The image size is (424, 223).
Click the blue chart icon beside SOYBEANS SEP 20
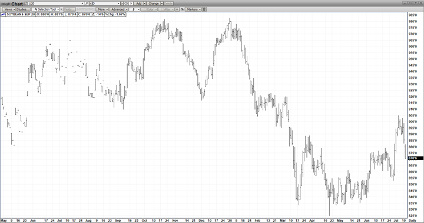[4, 14]
